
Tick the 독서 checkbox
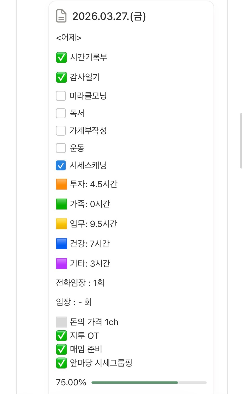click(x=61, y=113)
